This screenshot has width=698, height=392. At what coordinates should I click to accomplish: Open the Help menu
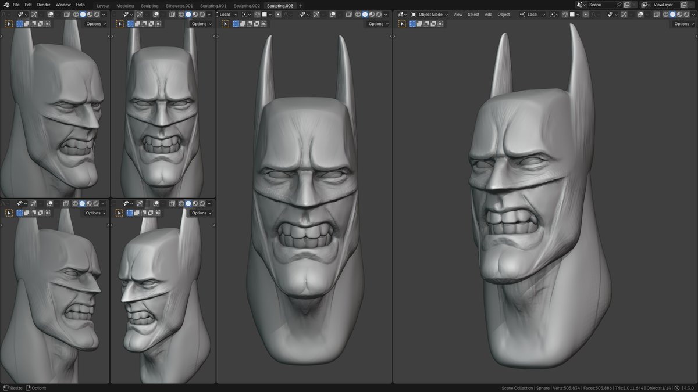[x=80, y=5]
